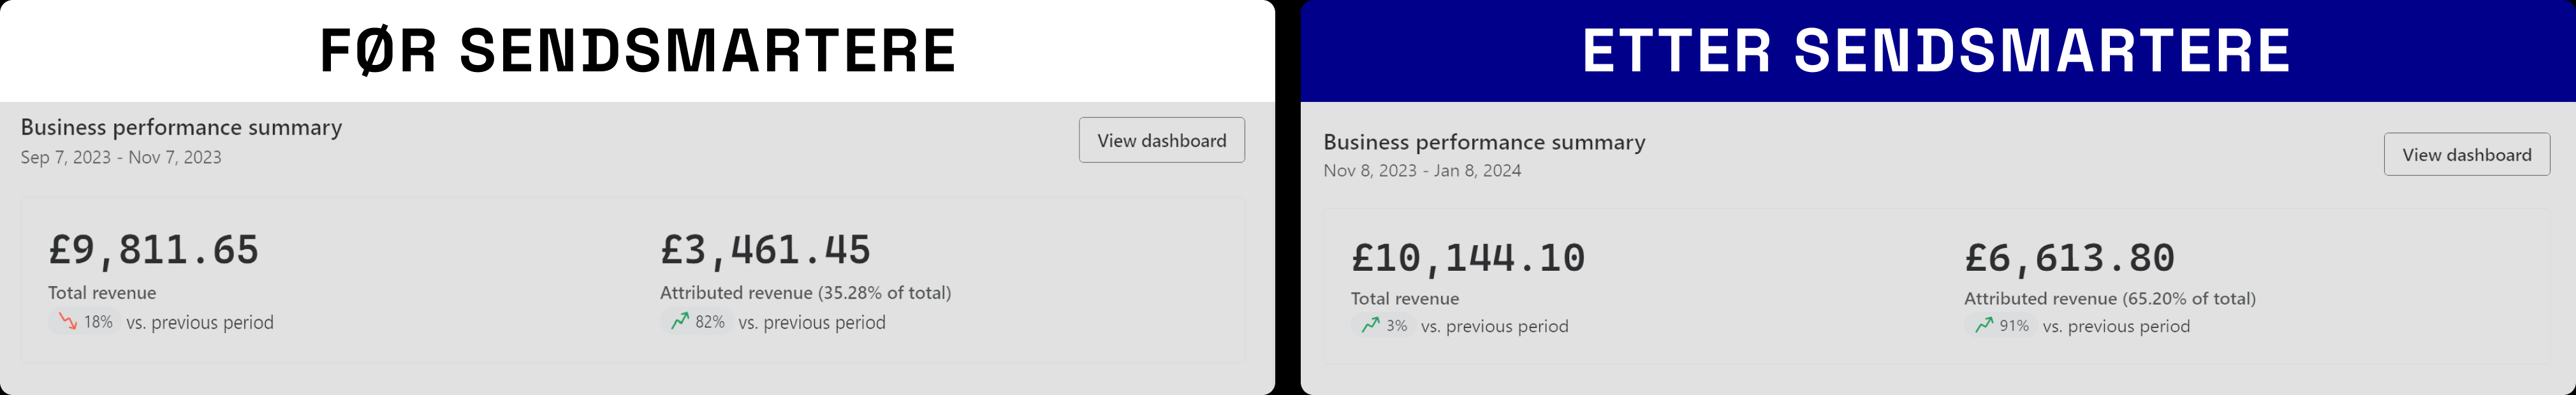This screenshot has height=395, width=2576.
Task: Select the £6,613.80 attributed revenue figure
Action: tap(2069, 258)
